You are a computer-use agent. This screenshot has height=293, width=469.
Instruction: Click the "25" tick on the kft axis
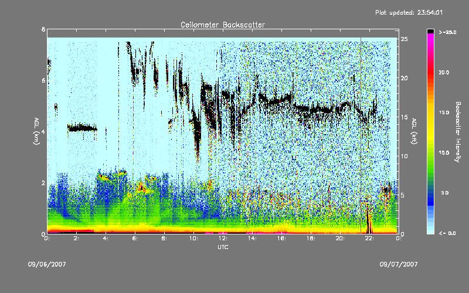click(404, 39)
